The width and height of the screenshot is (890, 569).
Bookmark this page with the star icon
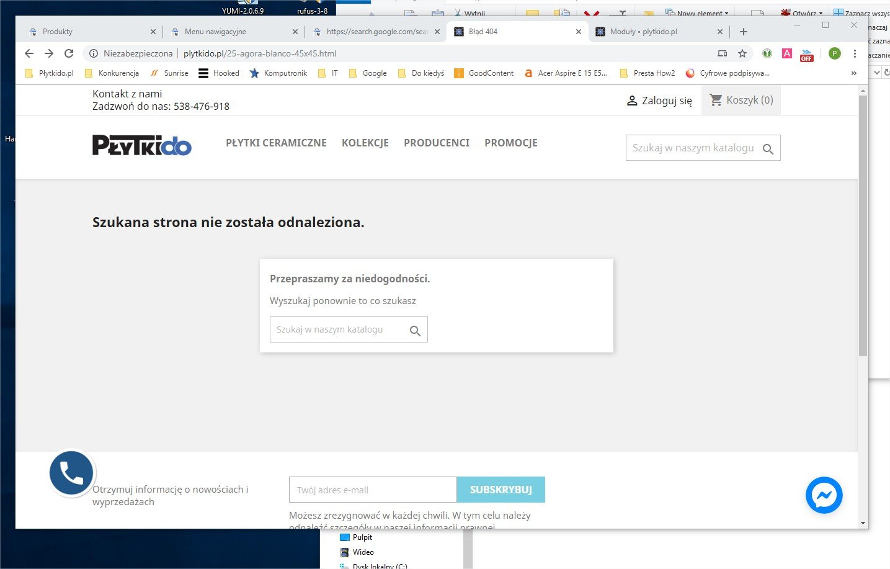[742, 53]
